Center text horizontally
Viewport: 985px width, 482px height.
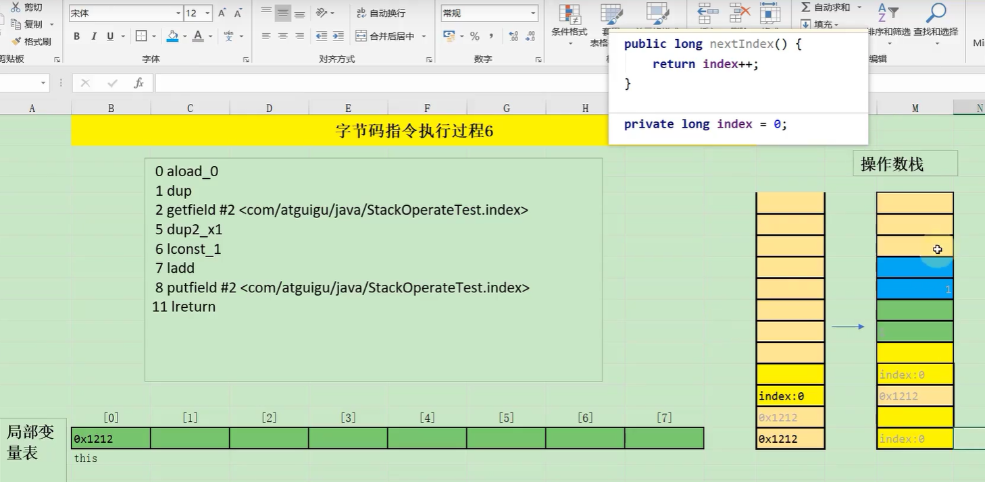coord(283,36)
